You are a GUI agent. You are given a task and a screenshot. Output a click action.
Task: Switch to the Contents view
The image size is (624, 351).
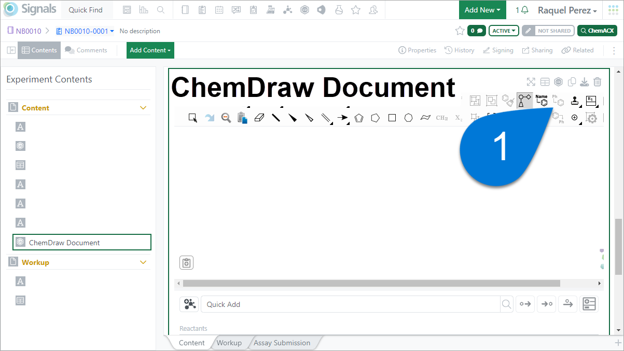tap(39, 50)
